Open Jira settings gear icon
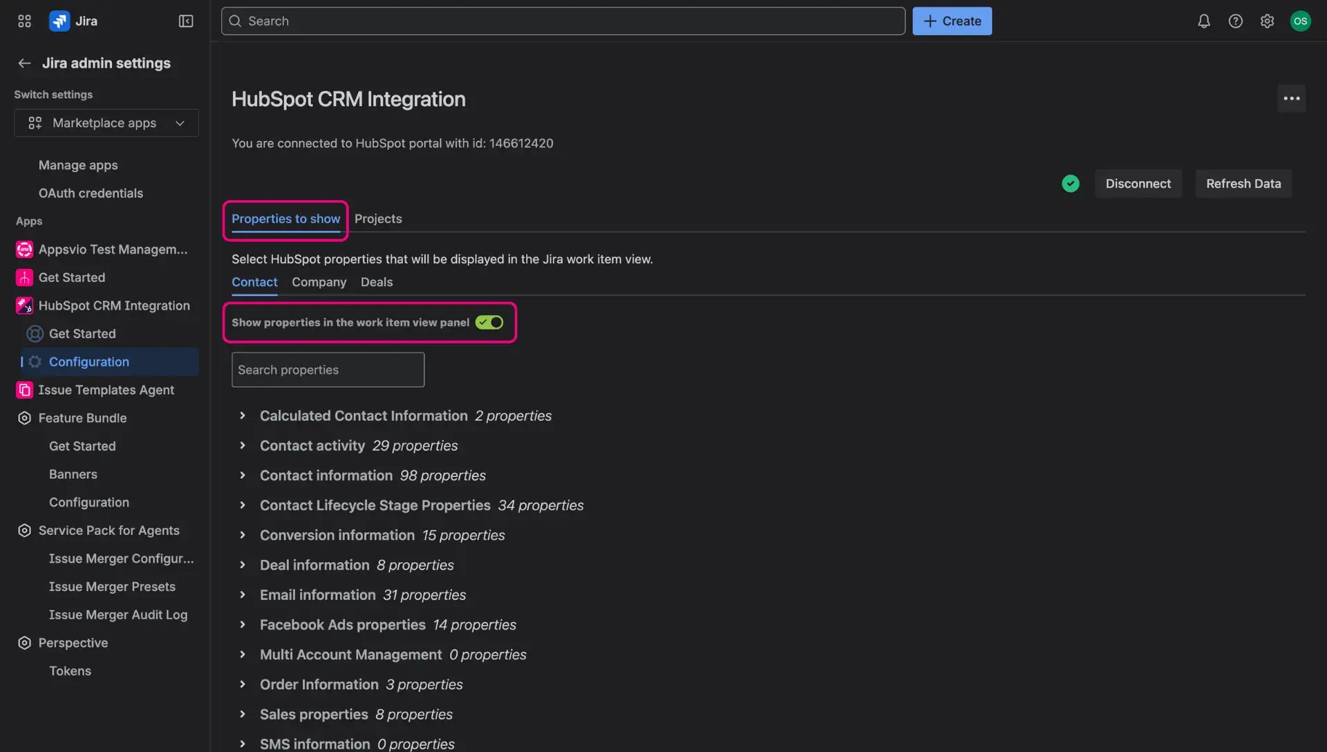 (1268, 21)
